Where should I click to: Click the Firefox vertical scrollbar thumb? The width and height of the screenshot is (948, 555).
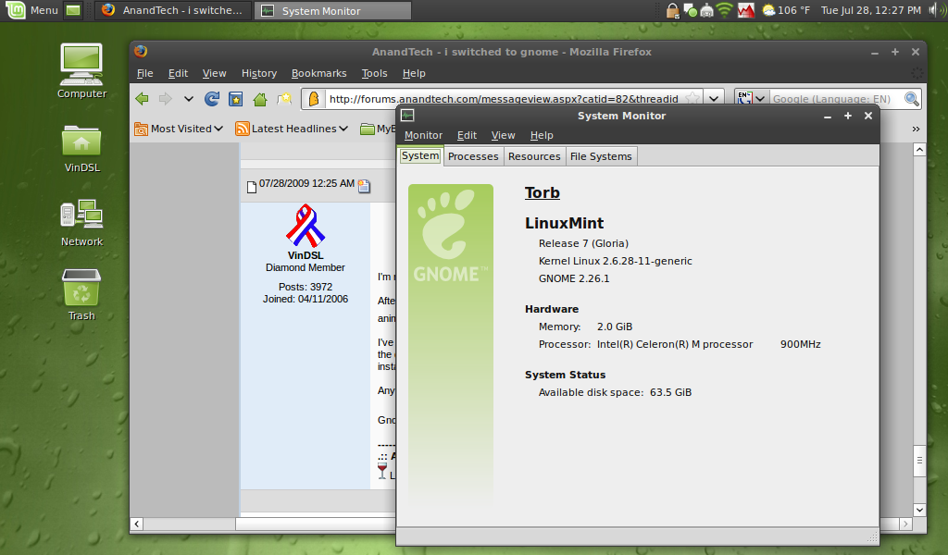point(919,460)
